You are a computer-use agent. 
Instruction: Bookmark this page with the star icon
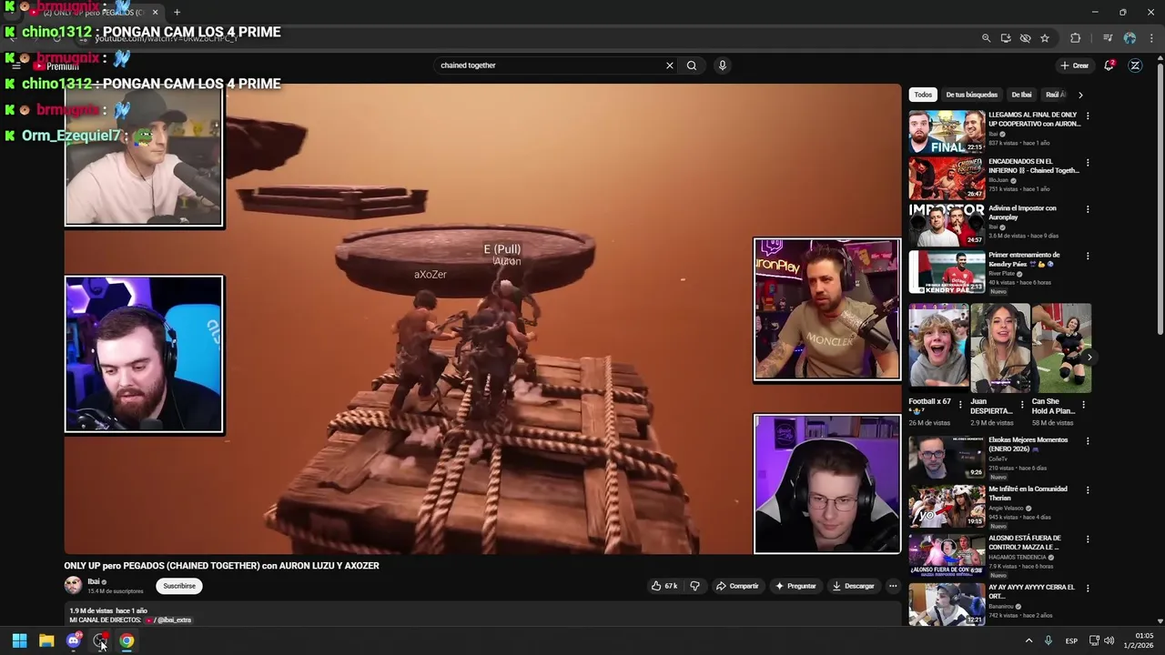tap(1045, 38)
